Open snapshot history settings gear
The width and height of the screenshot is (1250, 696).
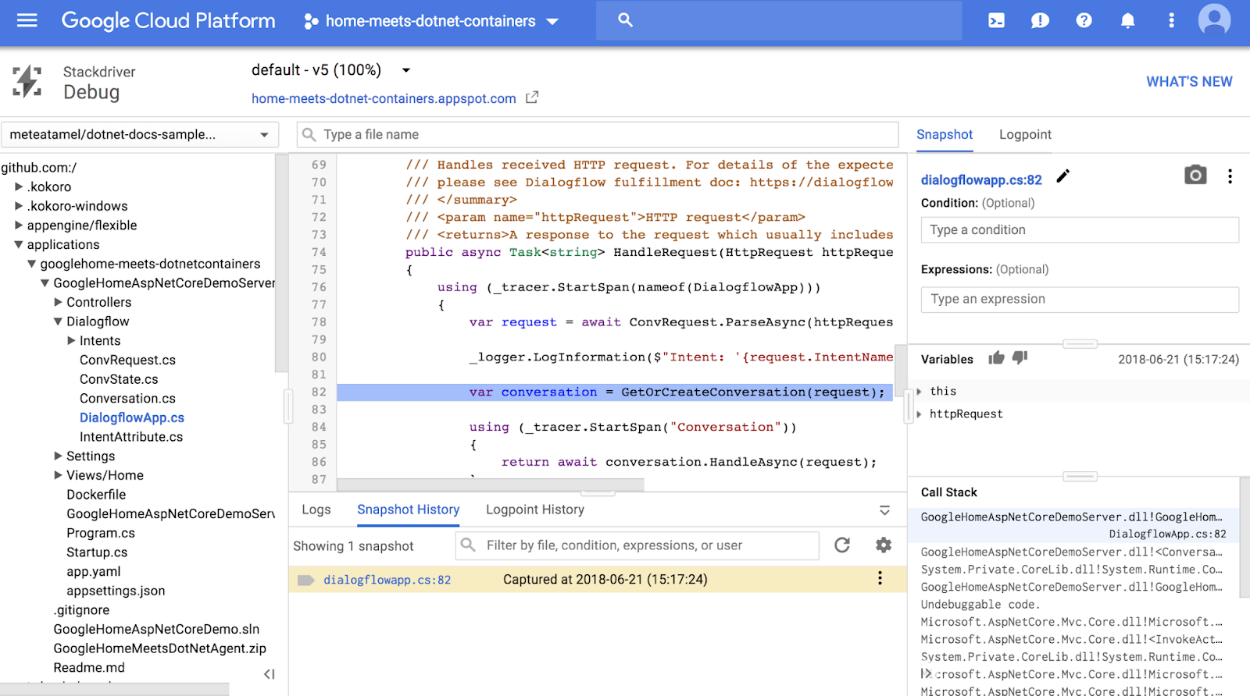(x=884, y=545)
